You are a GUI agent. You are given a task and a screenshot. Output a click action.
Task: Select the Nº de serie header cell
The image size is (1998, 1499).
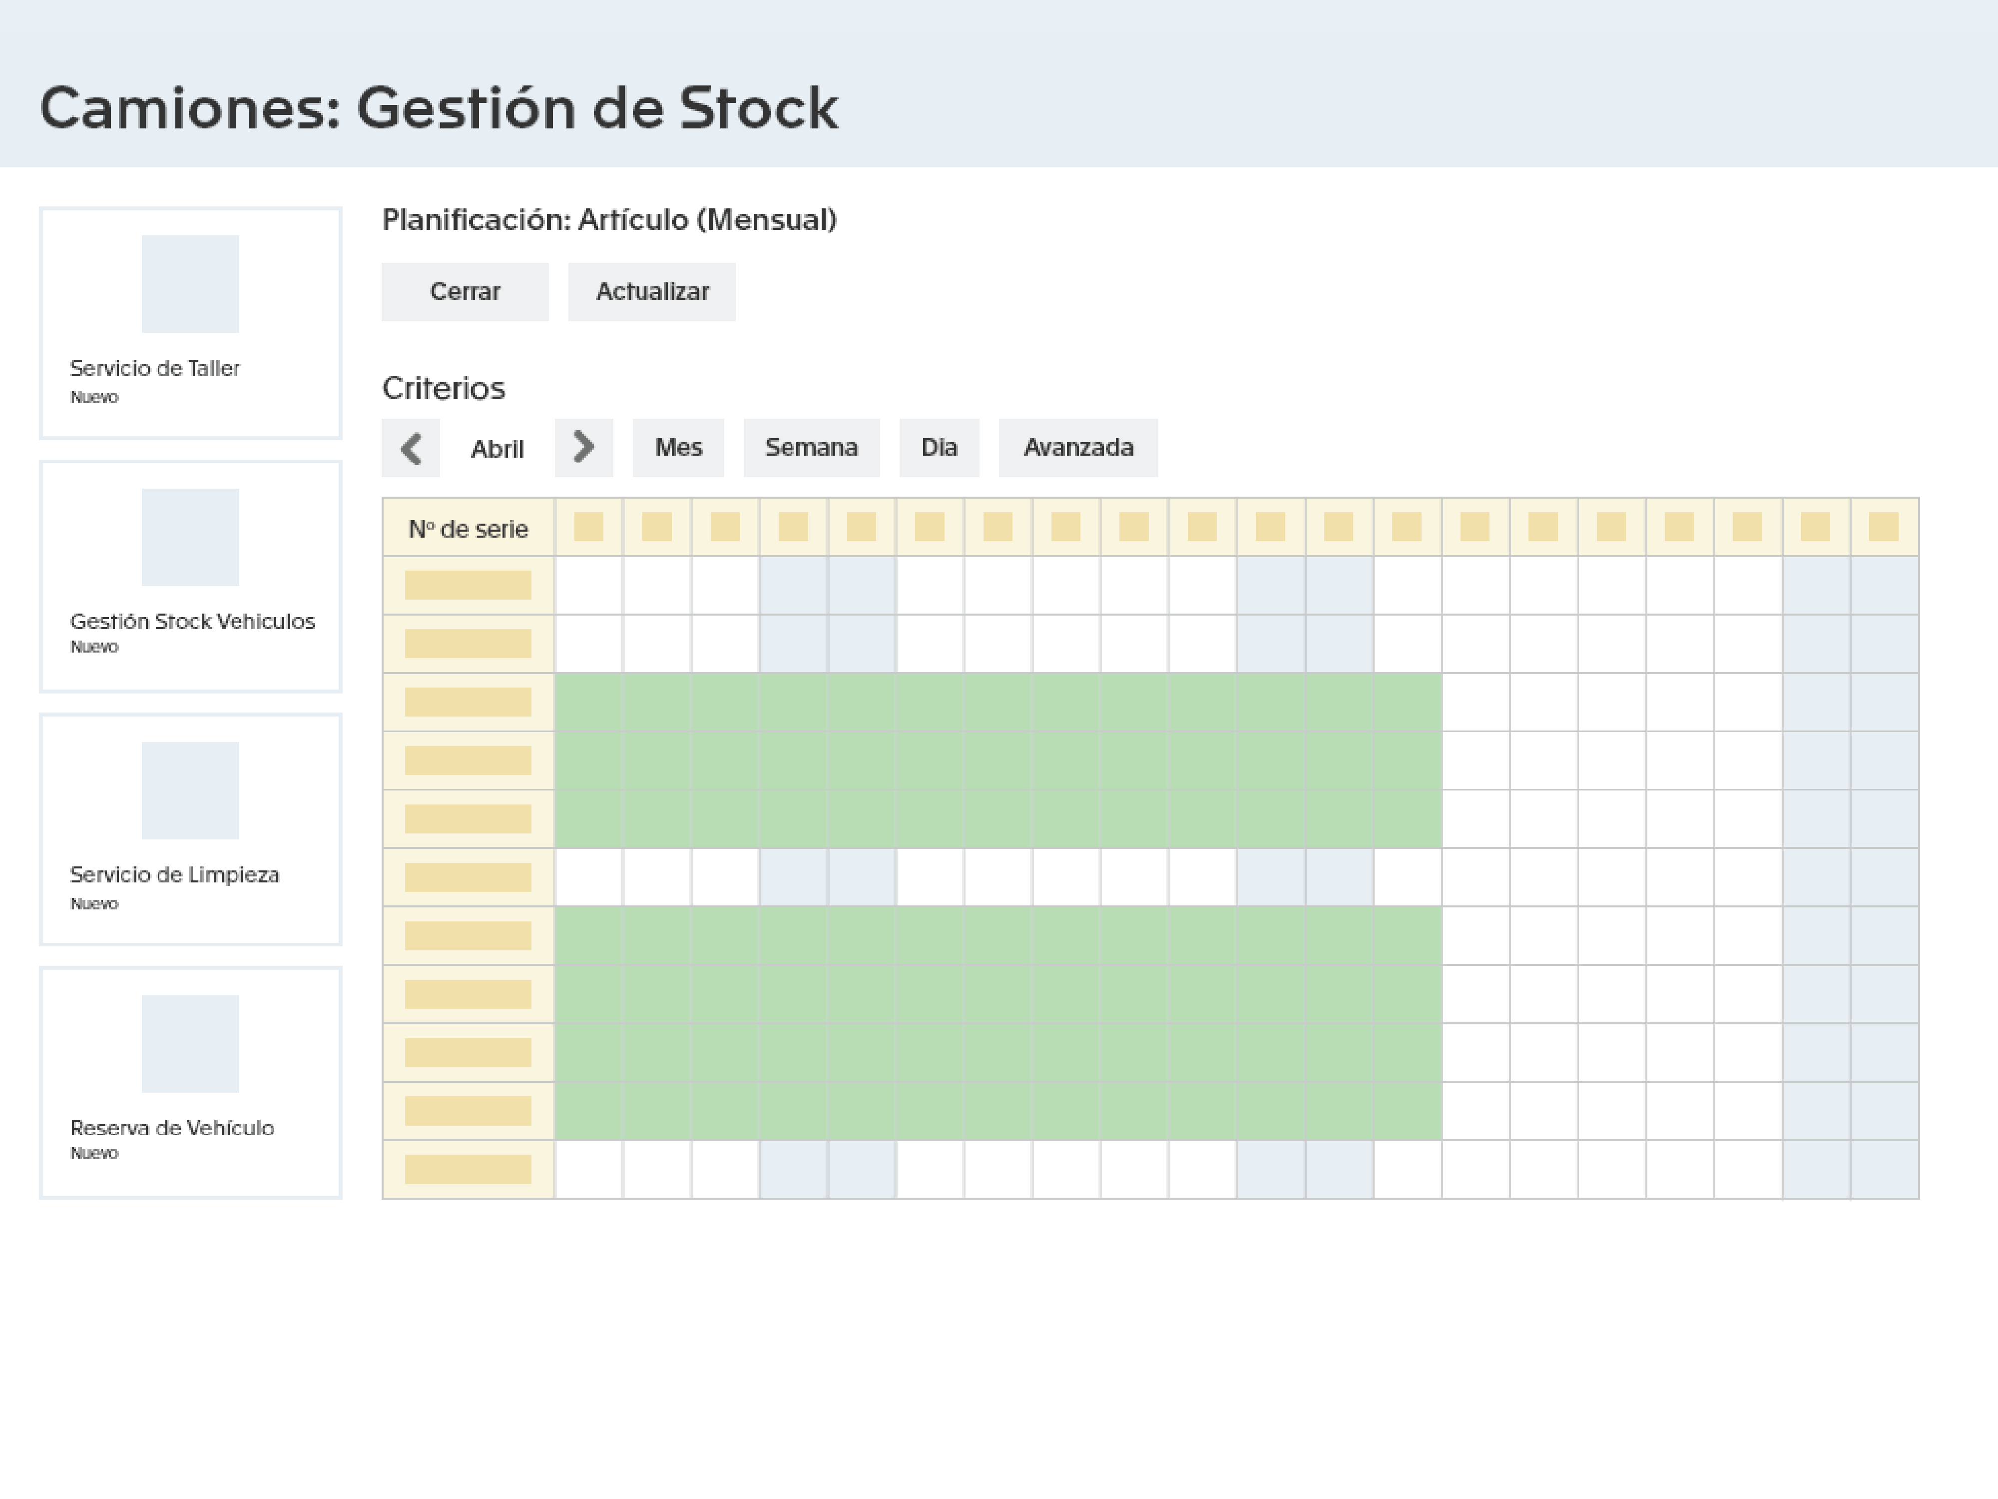[468, 528]
